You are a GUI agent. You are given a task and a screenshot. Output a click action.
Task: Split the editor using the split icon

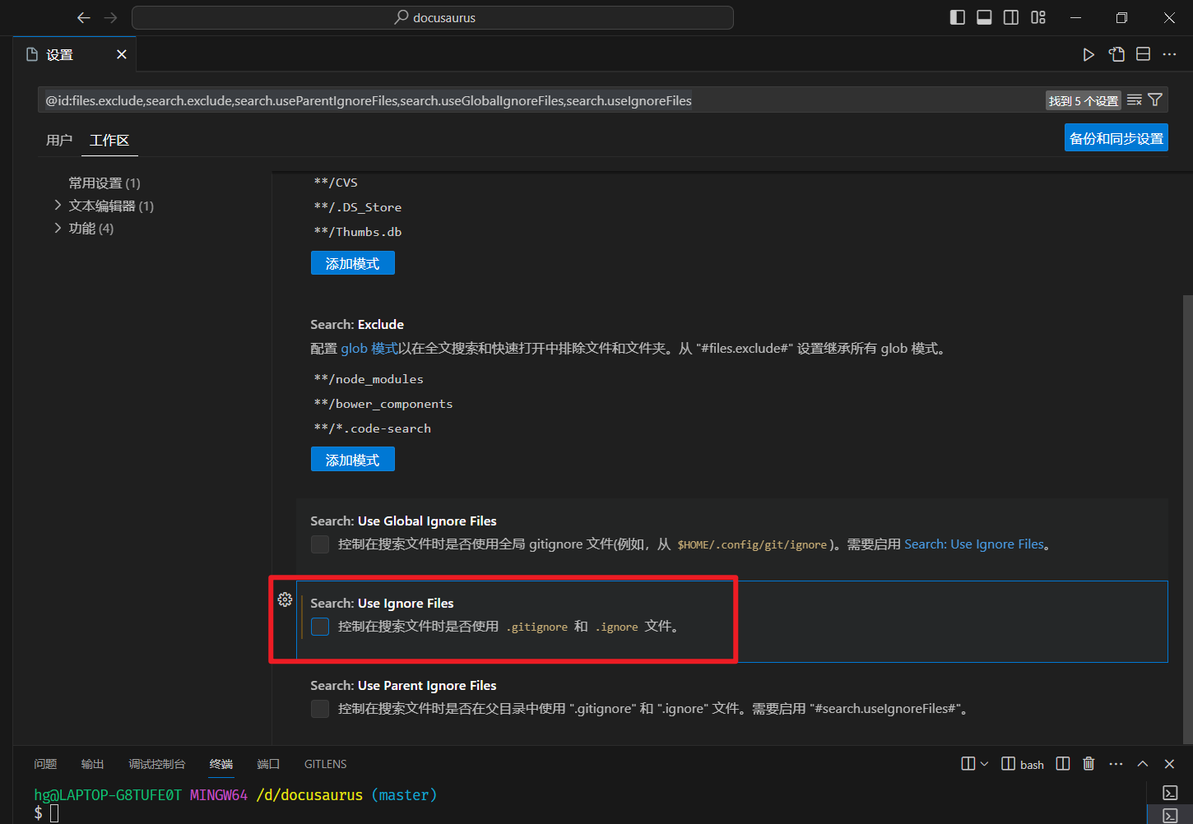tap(1143, 54)
